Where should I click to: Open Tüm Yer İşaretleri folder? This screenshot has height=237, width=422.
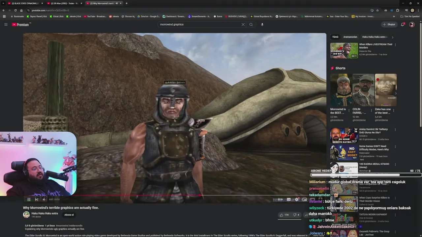(x=410, y=16)
